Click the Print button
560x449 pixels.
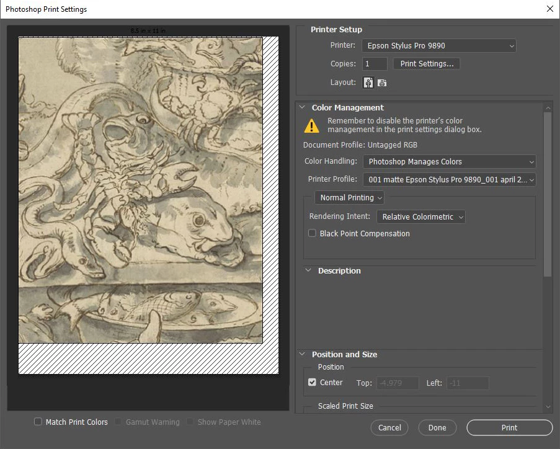point(509,427)
